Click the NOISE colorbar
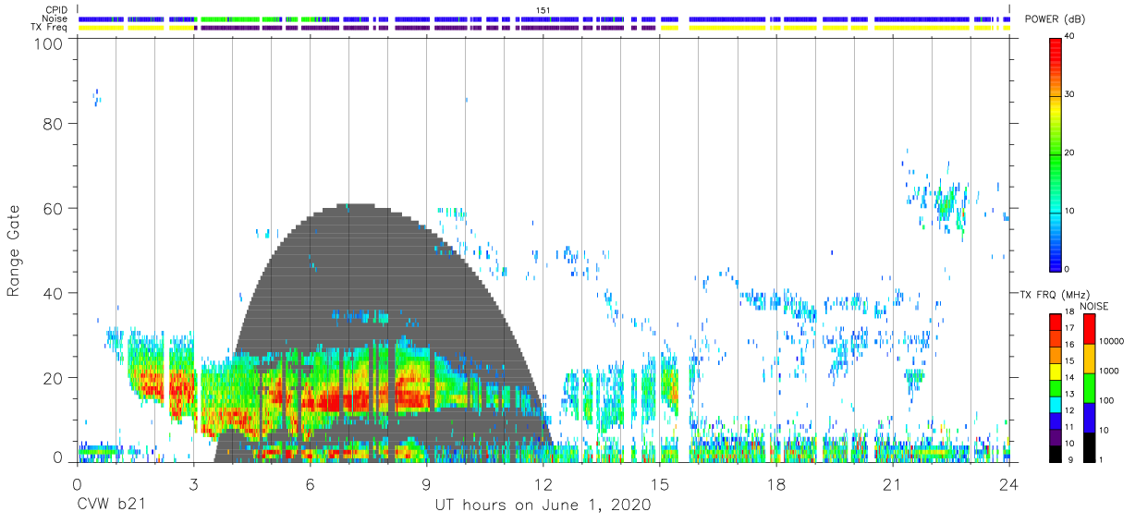 click(x=1090, y=386)
